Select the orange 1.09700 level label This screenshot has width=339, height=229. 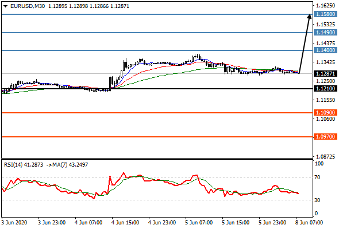coord(325,137)
